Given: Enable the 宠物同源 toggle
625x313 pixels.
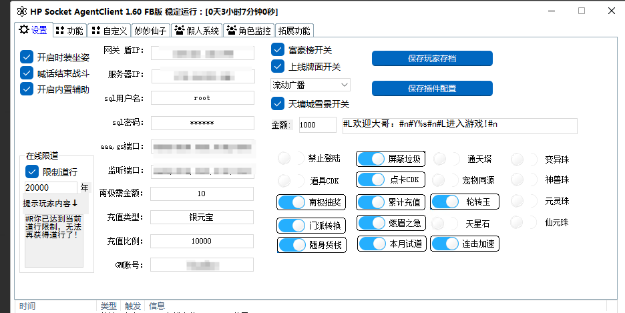Looking at the screenshot, I should 445,180.
